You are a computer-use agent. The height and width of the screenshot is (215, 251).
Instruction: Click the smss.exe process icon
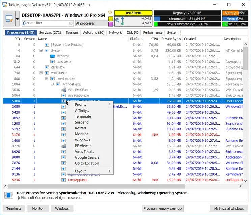point(52,62)
